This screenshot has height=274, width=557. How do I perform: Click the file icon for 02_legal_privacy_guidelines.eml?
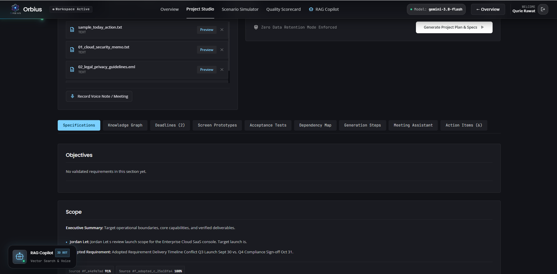pos(72,69)
